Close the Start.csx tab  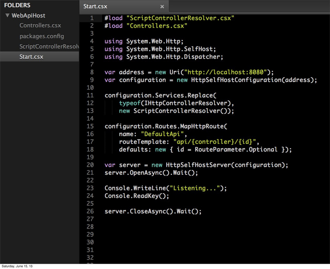pos(162,6)
